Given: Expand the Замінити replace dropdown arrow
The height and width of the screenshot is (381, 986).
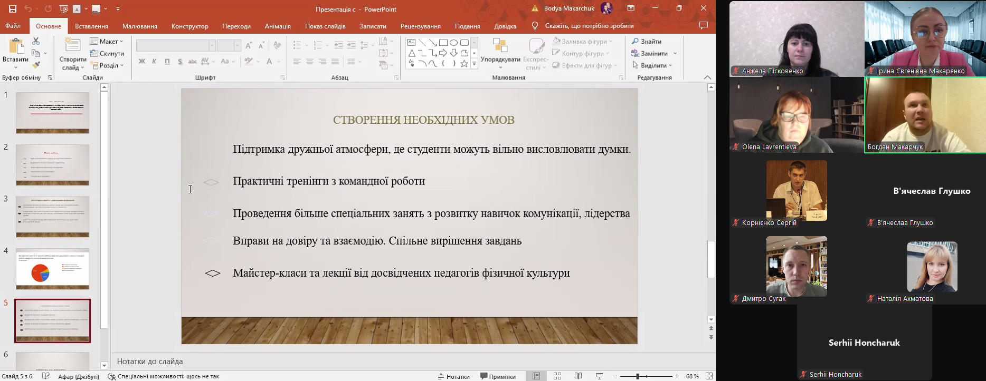Looking at the screenshot, I should 675,53.
